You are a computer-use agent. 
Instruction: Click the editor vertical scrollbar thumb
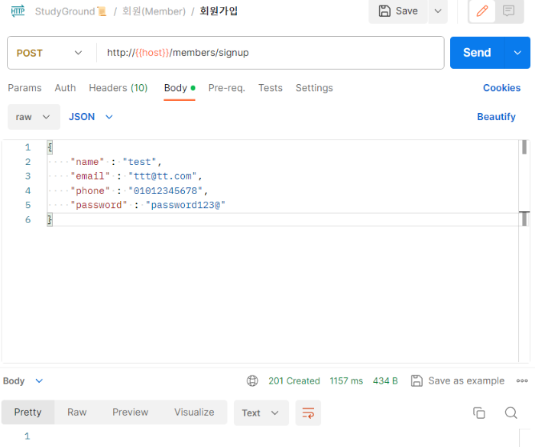click(524, 147)
